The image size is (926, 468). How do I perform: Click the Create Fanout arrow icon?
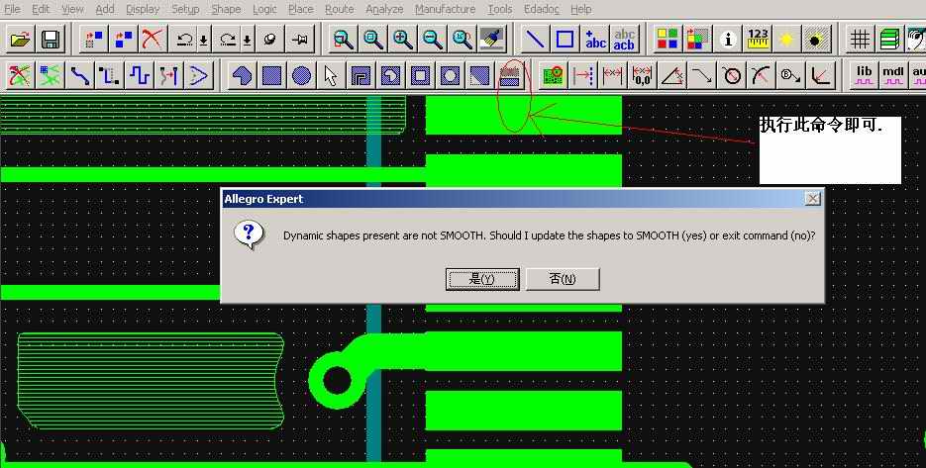[x=198, y=75]
